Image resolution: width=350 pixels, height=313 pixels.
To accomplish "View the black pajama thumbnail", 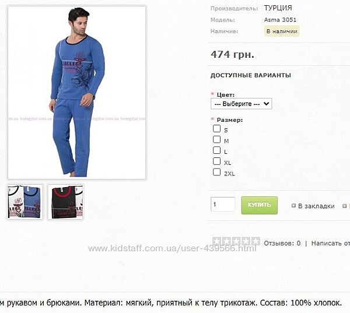I will 65,202.
